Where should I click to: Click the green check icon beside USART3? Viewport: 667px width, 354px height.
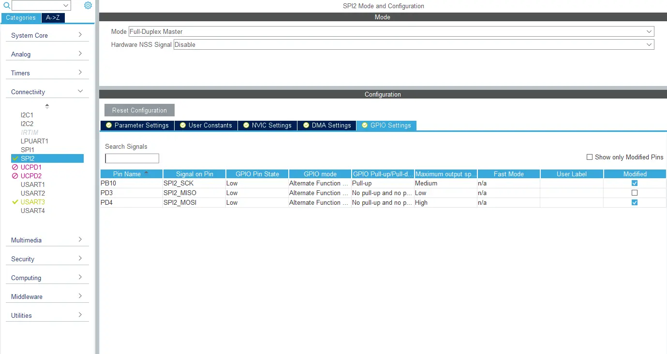tap(15, 202)
